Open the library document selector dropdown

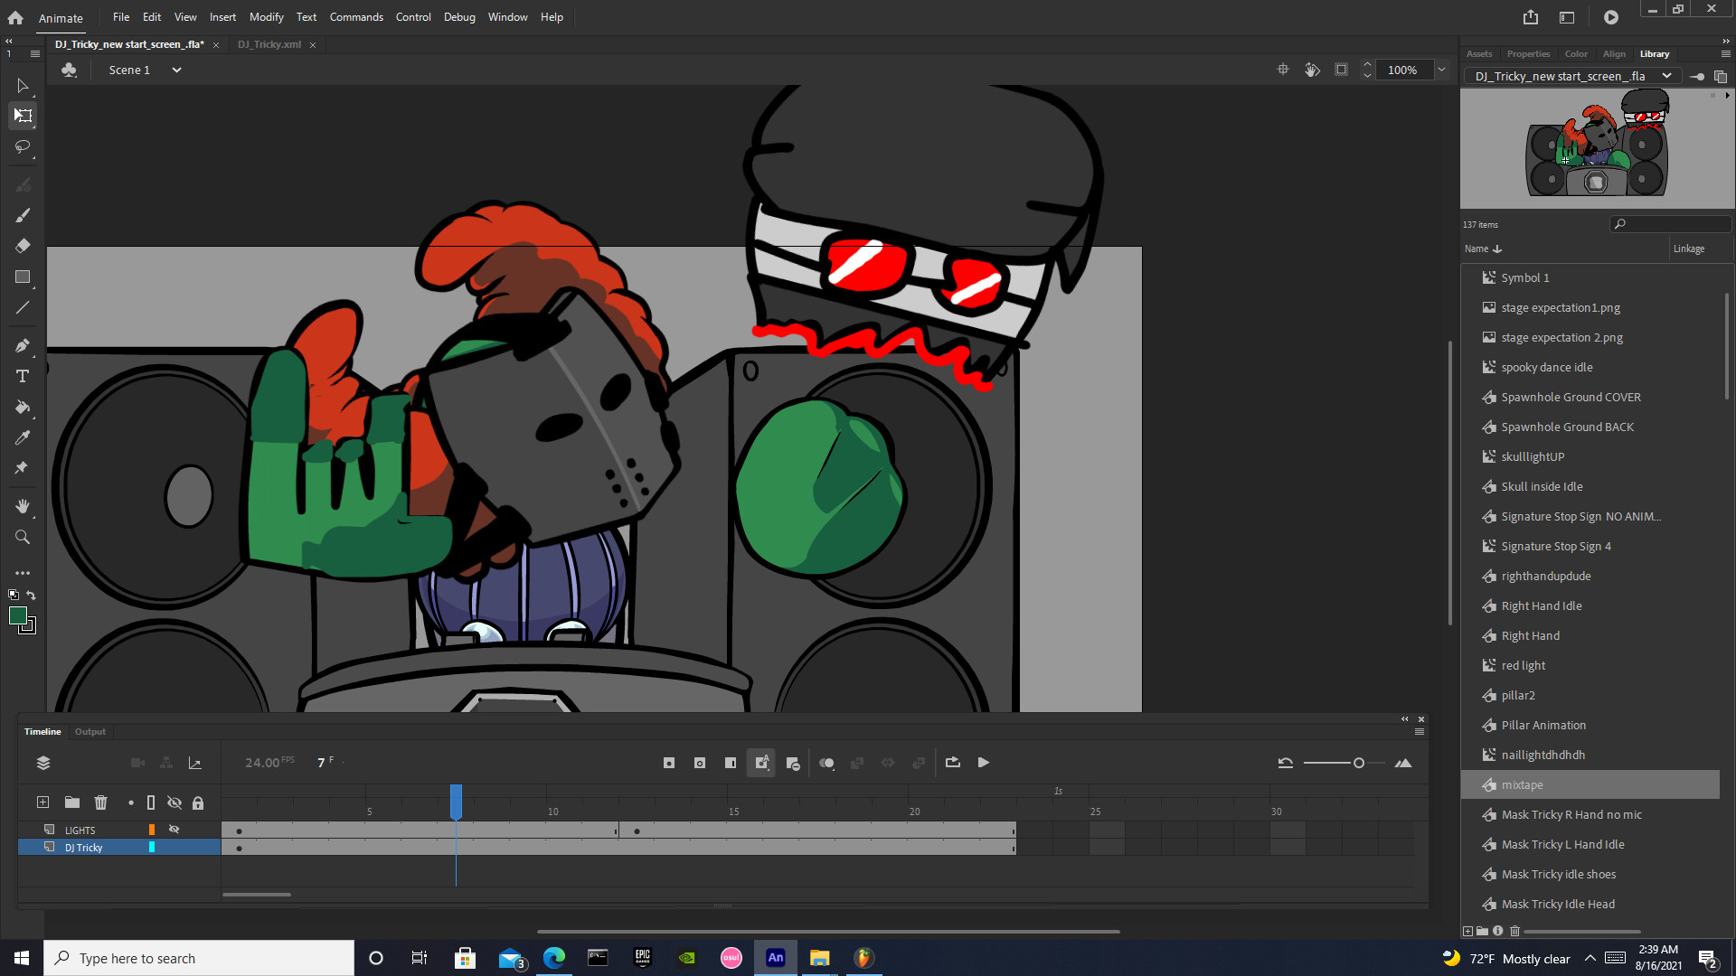click(x=1666, y=77)
